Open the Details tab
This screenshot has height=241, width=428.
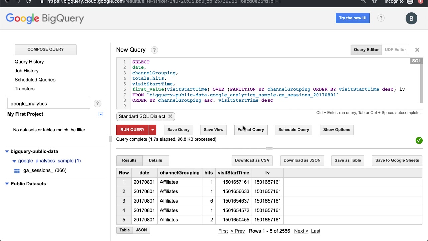(155, 160)
